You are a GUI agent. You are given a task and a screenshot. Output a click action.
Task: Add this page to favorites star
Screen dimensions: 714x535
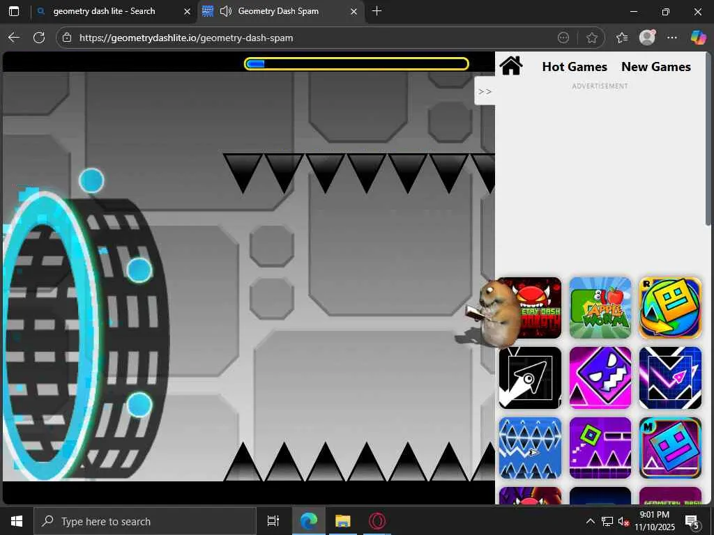click(x=591, y=38)
